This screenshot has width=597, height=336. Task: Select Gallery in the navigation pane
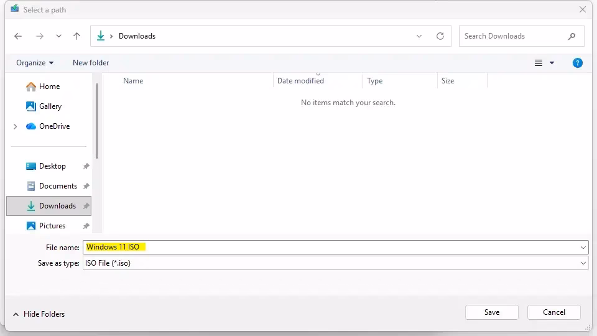click(50, 106)
